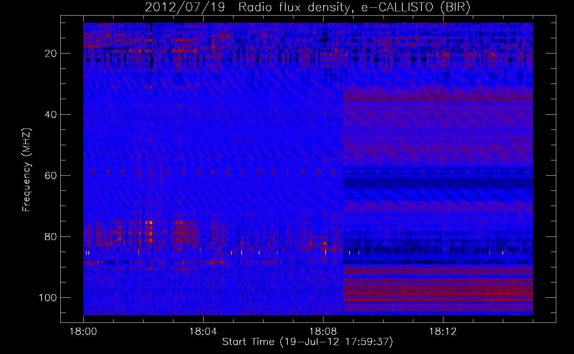The width and height of the screenshot is (574, 354).
Task: Click the 'Frequency (MHZ)' y-axis label
Action: pos(27,170)
